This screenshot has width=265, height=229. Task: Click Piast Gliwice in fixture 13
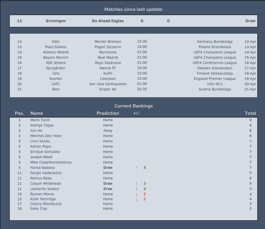coord(56,47)
